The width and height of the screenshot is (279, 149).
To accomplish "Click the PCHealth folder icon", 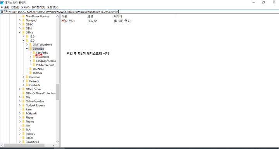I will pyautogui.click(x=23, y=113).
